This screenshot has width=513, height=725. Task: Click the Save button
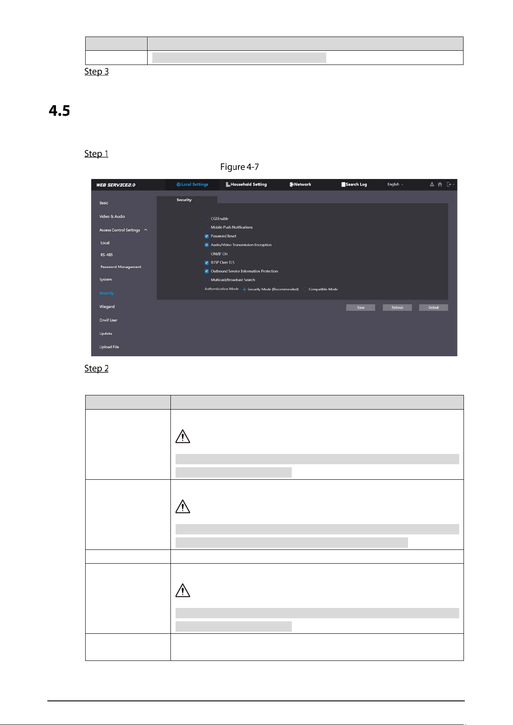[361, 308]
